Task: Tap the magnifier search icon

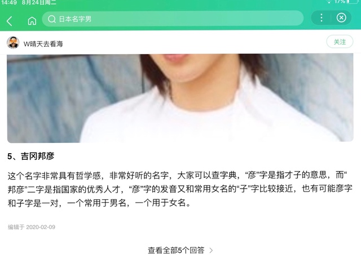Action: 52,19
